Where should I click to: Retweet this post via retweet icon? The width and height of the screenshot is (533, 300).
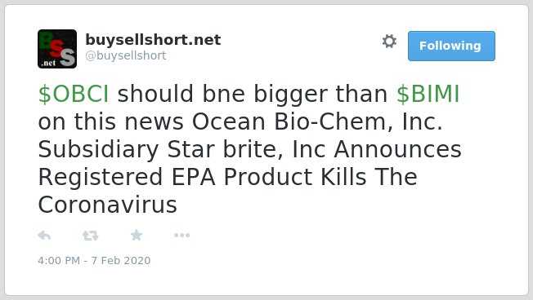[x=91, y=236]
